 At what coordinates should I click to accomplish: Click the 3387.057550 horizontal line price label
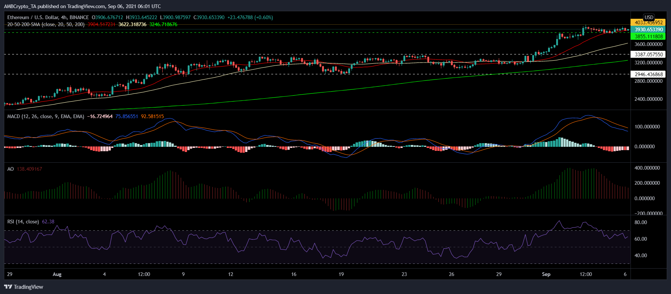coord(649,54)
